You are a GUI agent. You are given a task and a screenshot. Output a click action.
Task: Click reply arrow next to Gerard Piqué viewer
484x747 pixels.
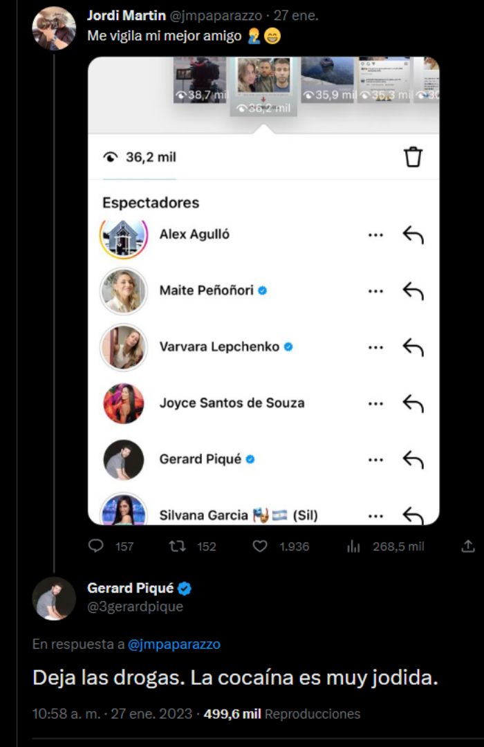point(413,459)
